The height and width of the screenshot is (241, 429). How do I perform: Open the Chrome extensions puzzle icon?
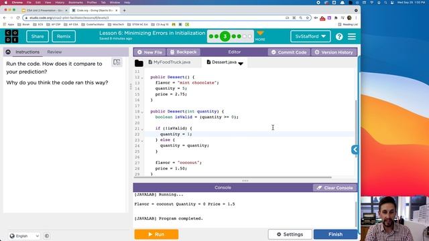point(336,18)
